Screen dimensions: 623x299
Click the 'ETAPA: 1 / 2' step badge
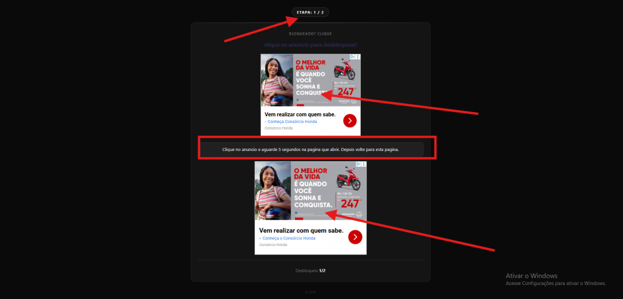pyautogui.click(x=311, y=12)
